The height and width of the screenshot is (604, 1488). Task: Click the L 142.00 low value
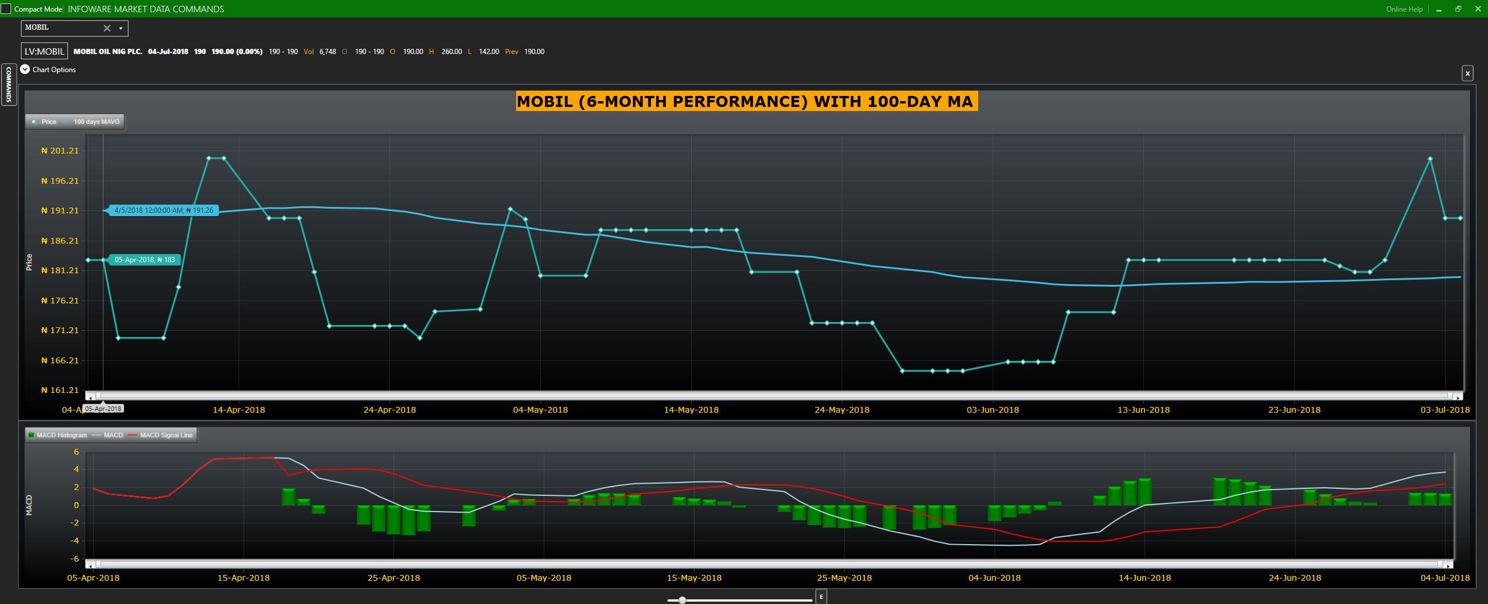(483, 51)
